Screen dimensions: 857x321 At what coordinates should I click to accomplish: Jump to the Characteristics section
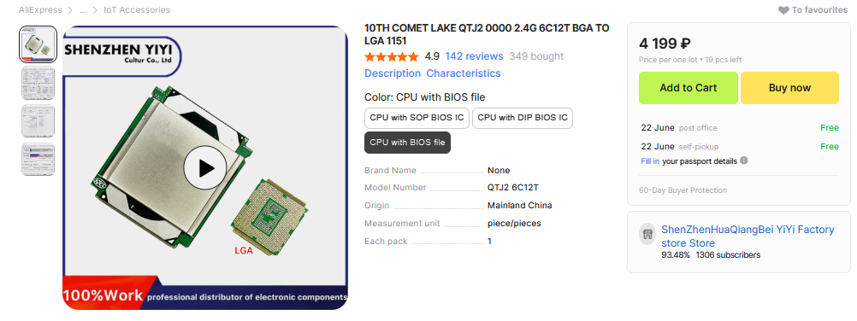464,73
